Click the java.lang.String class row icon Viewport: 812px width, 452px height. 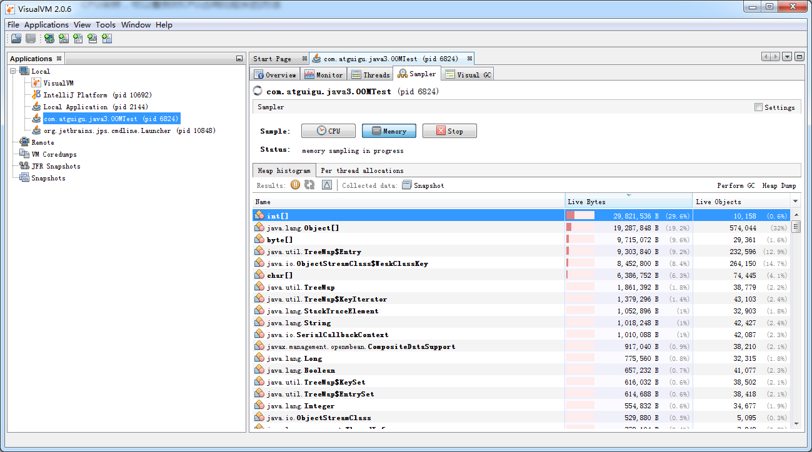click(x=259, y=322)
